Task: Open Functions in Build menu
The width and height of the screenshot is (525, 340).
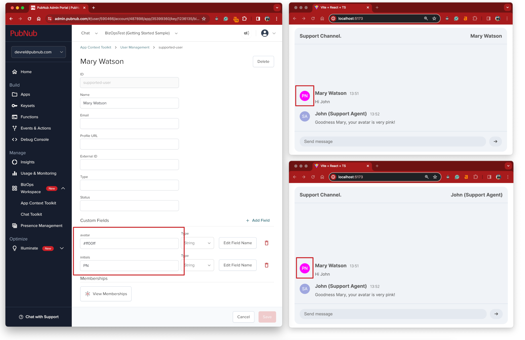Action: pos(29,117)
